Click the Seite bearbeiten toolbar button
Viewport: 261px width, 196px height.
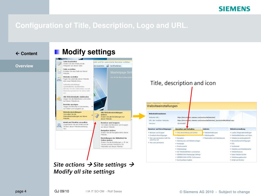[x=99, y=66]
